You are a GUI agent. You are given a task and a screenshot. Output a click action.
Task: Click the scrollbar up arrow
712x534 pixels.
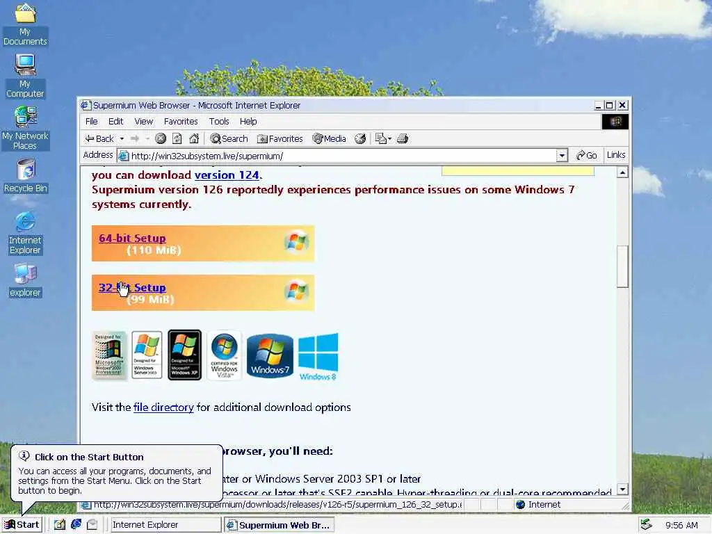[622, 172]
